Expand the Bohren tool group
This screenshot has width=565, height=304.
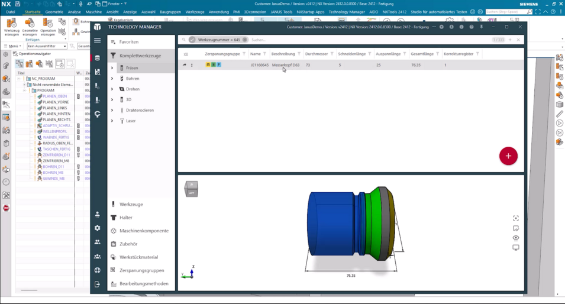tap(112, 78)
